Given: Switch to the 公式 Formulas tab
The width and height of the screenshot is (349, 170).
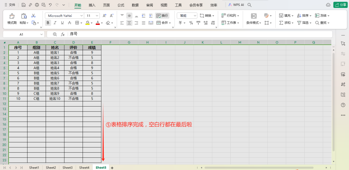Looking at the screenshot, I should 121,5.
